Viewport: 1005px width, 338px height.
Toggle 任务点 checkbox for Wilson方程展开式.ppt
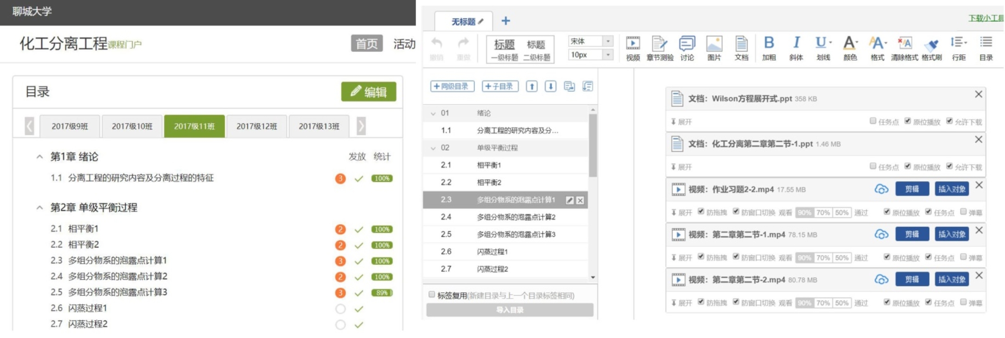tap(873, 121)
